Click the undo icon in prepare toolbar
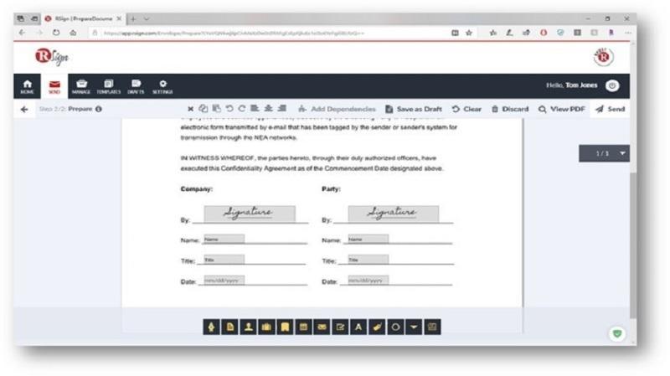The image size is (670, 376). (229, 109)
